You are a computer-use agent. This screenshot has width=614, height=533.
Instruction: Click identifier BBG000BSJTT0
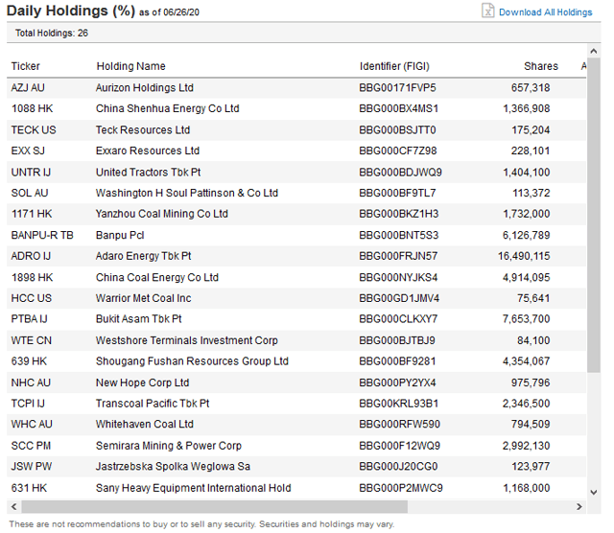tap(397, 130)
